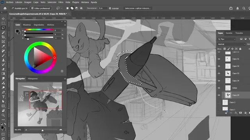Image resolution: width=250 pixels, height=140 pixels.
Task: Click the Navigator zoom slider
Action: pos(43,129)
